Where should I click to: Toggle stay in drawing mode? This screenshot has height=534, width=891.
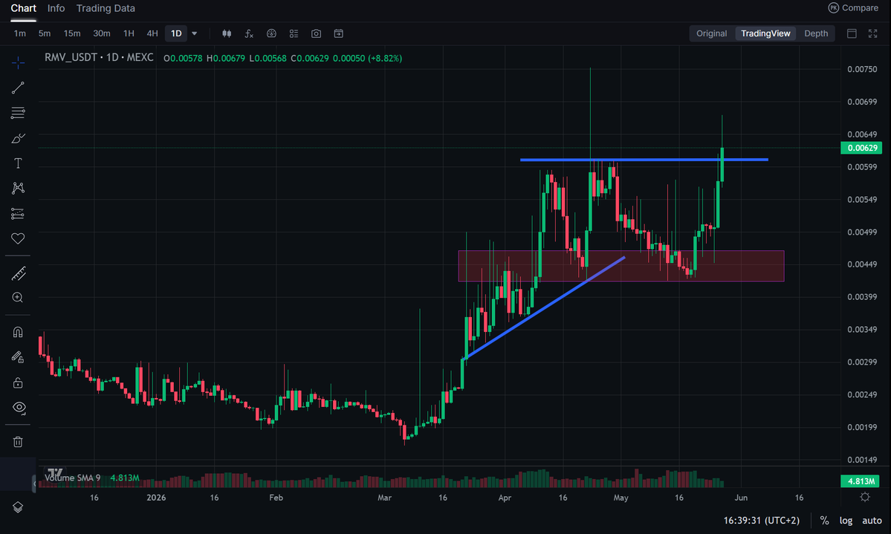point(18,356)
